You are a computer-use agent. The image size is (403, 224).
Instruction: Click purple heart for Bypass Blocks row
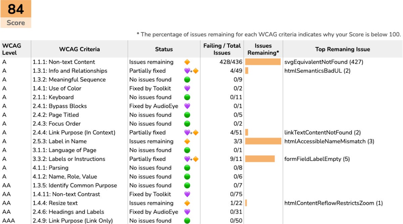[187, 106]
